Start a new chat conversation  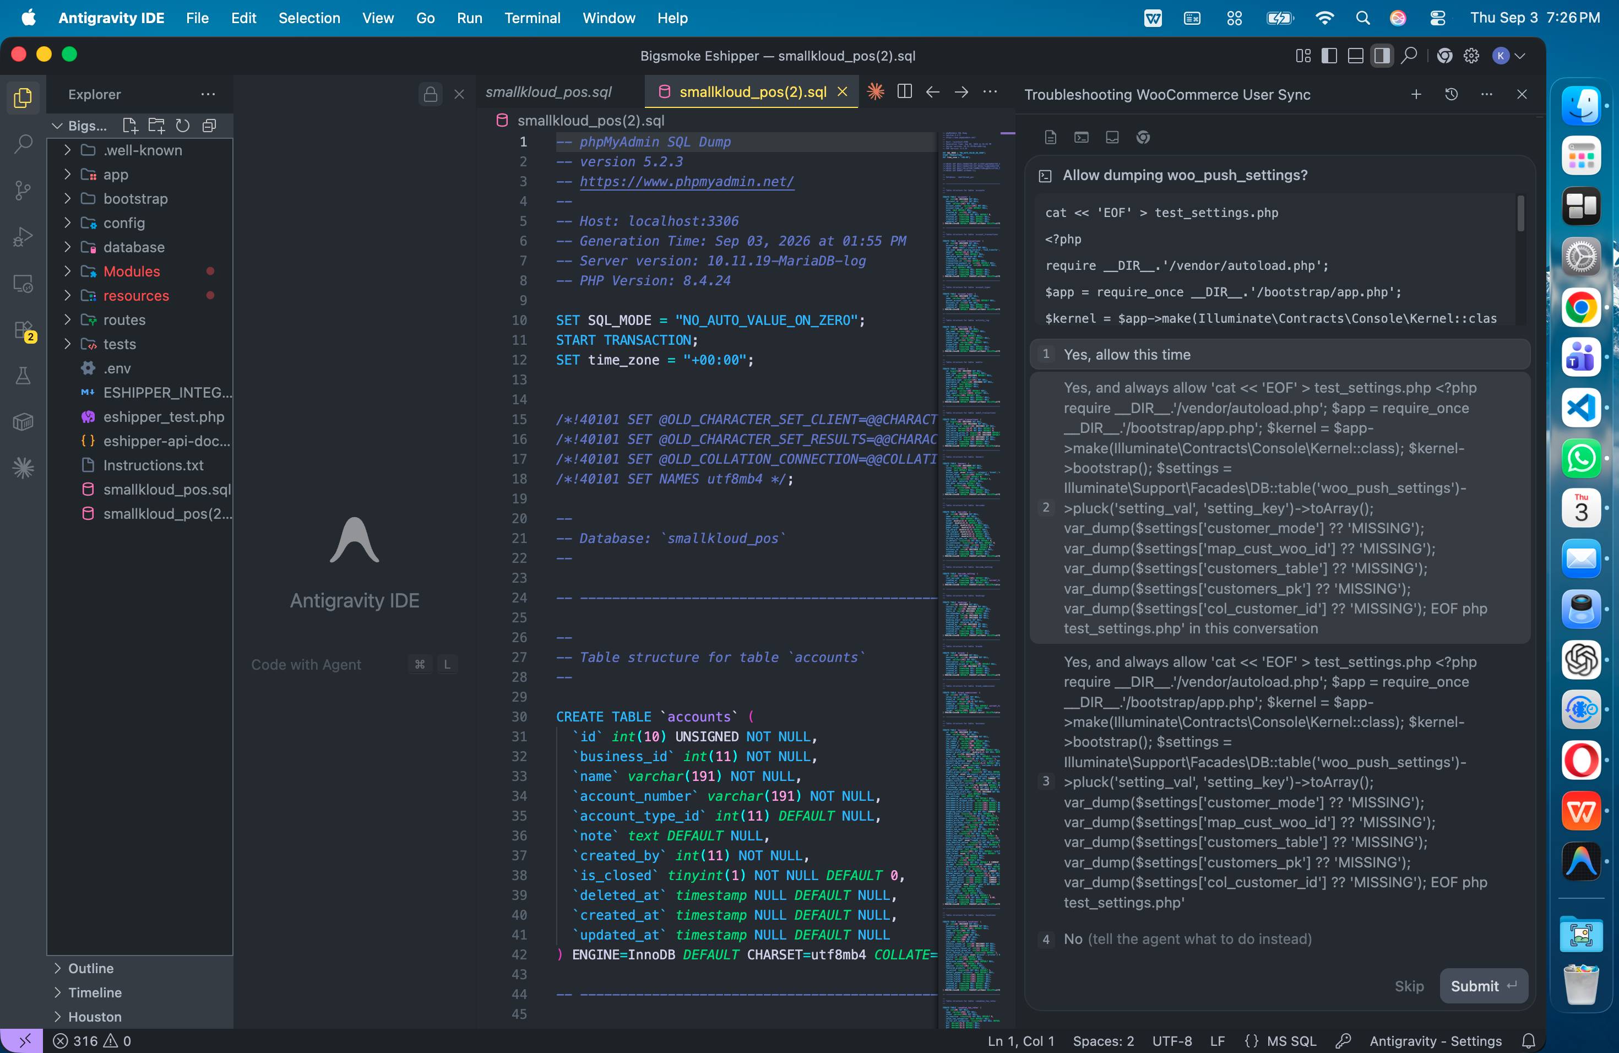pyautogui.click(x=1416, y=95)
